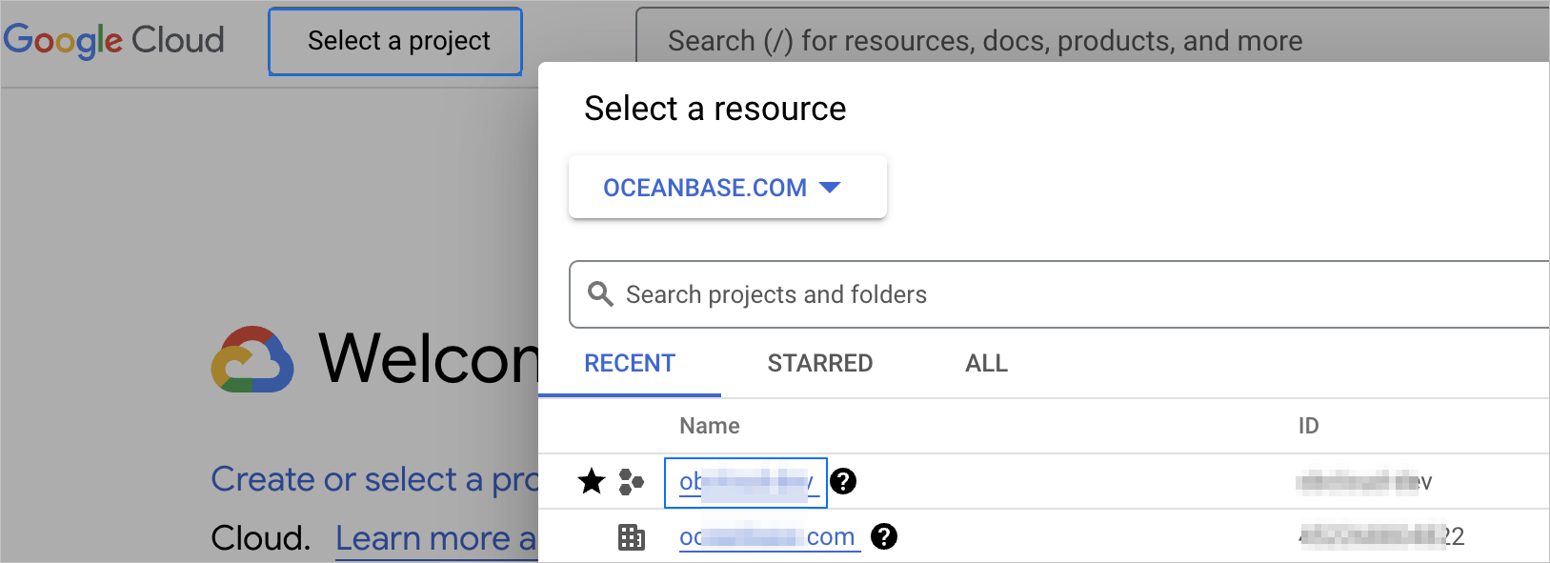Click the help icon beside first project
The width and height of the screenshot is (1550, 563).
pyautogui.click(x=843, y=482)
